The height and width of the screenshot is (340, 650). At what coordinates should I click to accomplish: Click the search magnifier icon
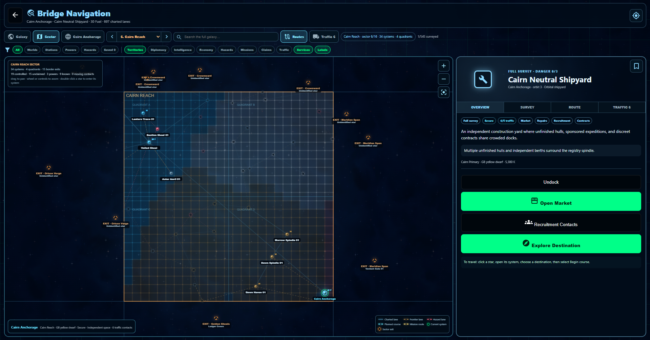tap(179, 37)
